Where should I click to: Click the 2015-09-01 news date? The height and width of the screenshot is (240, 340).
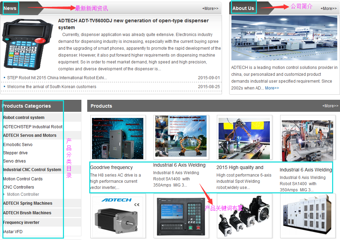click(209, 78)
